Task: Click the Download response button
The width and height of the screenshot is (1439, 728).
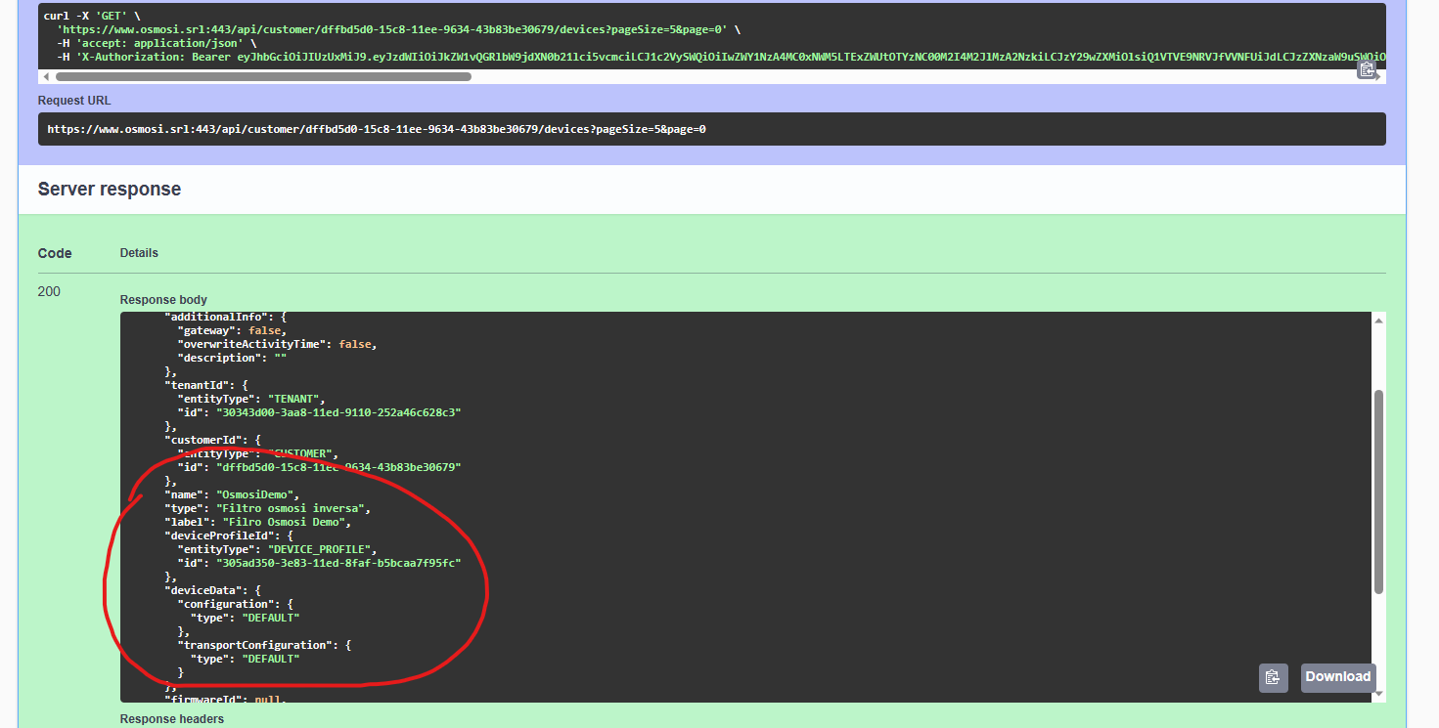Action: pyautogui.click(x=1337, y=677)
